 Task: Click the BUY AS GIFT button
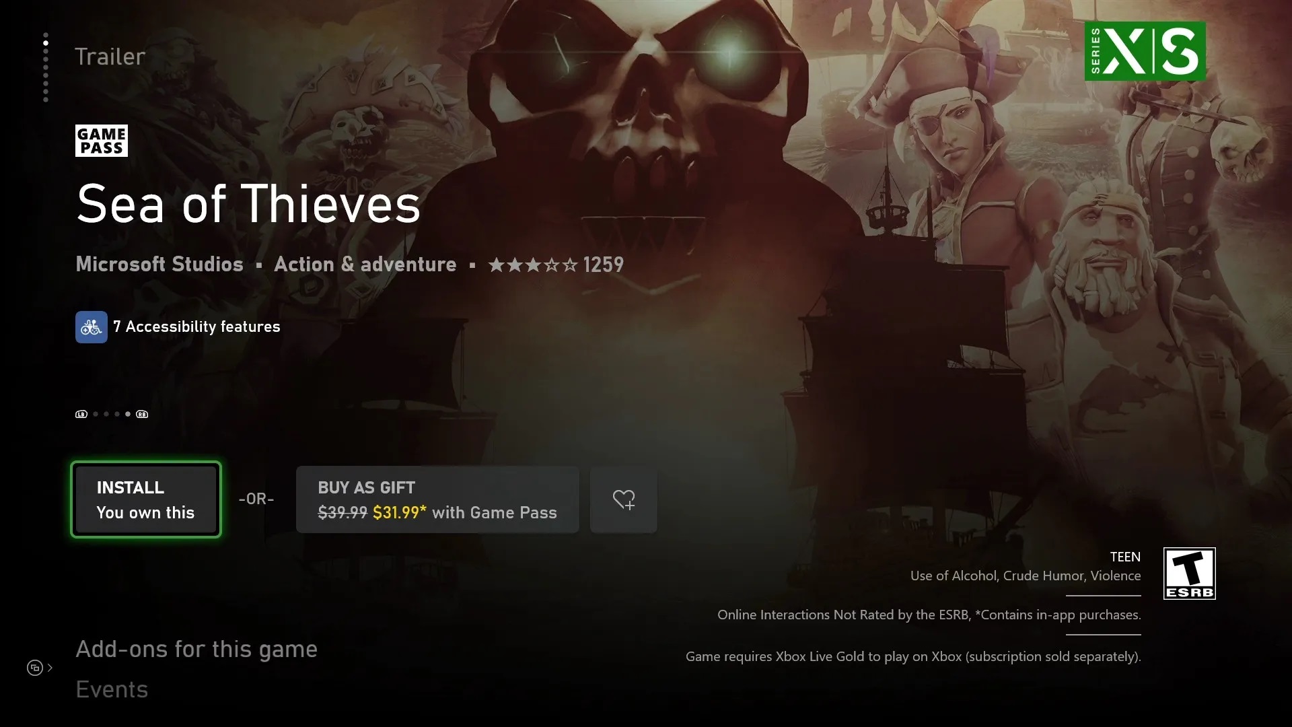click(x=437, y=499)
